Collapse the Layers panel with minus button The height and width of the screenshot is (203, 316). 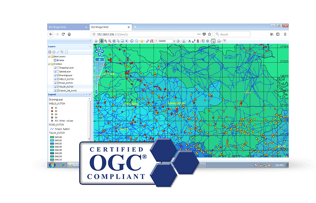click(x=90, y=46)
